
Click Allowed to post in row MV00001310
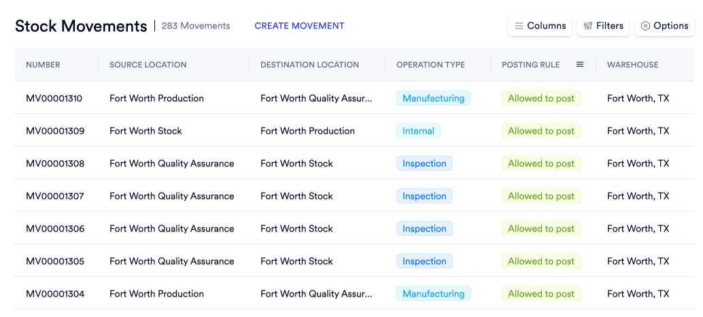(x=541, y=98)
